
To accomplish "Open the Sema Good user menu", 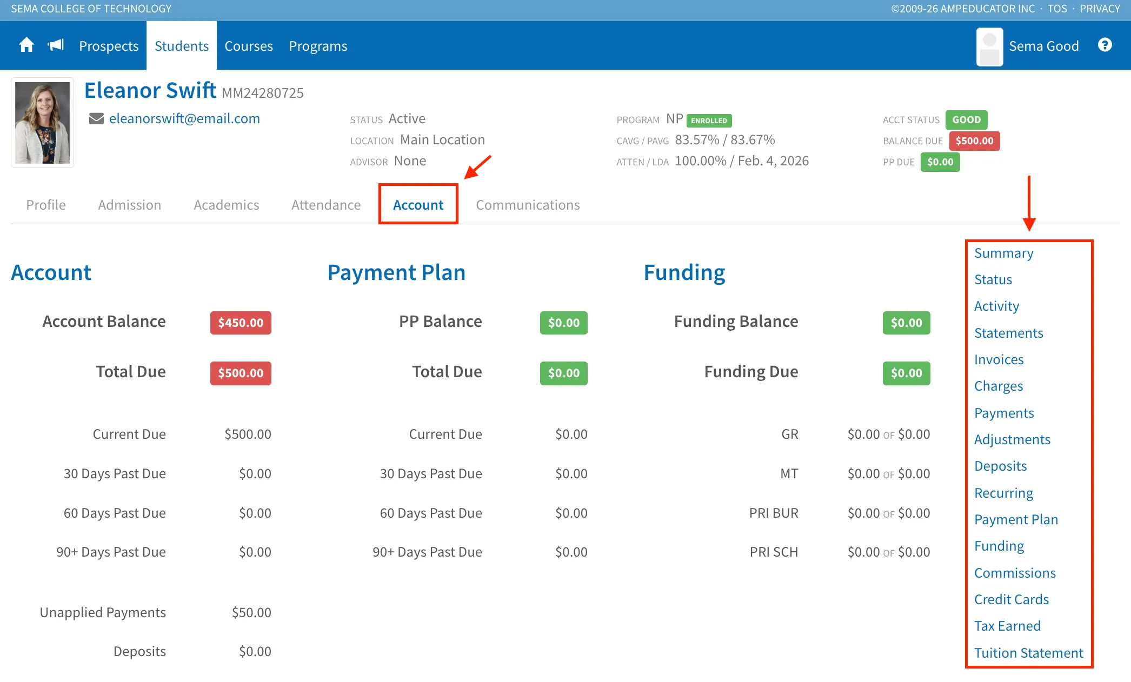I will 1043,46.
